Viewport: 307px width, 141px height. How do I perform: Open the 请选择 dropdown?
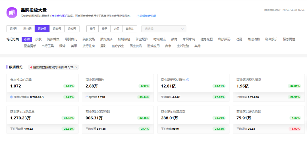164,29
